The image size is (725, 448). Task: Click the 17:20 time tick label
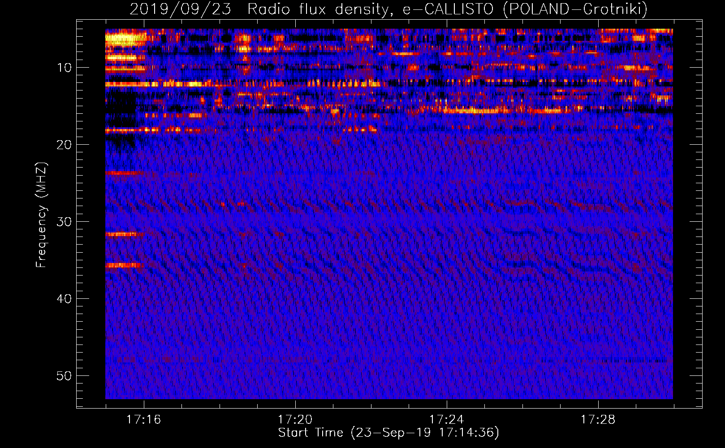(x=295, y=420)
